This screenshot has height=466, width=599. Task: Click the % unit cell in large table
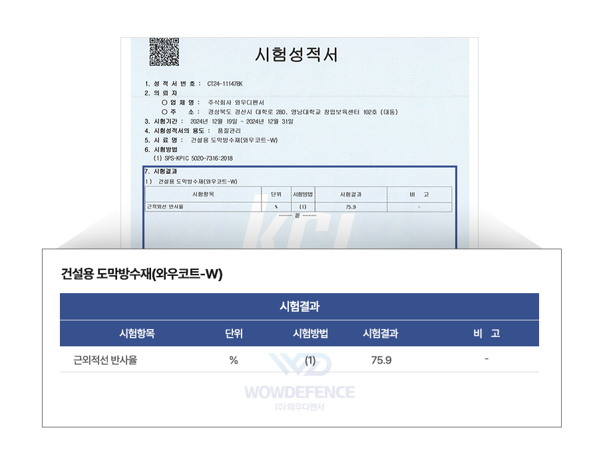(234, 360)
